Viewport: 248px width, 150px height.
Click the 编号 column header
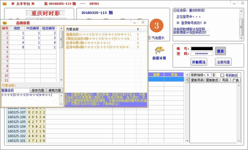point(5,28)
